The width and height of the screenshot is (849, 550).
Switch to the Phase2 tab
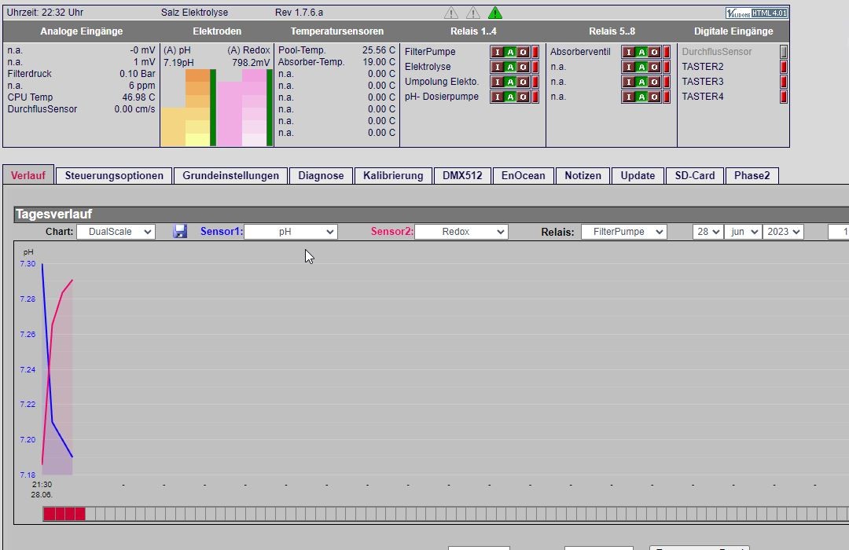(752, 175)
